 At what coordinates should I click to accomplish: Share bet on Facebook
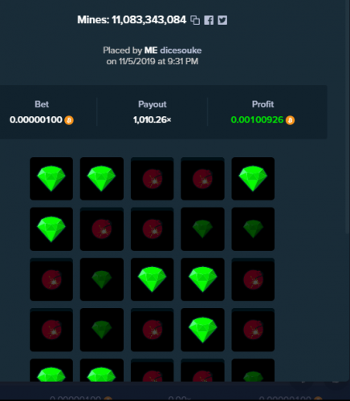(209, 20)
